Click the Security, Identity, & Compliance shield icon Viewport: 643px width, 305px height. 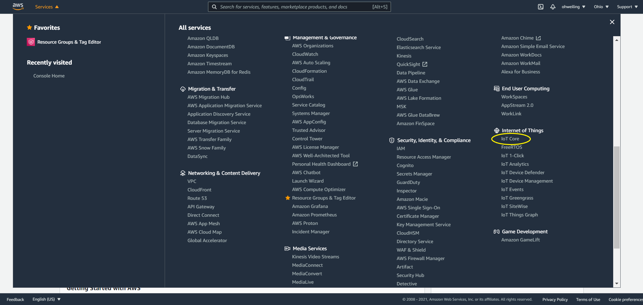(x=392, y=140)
